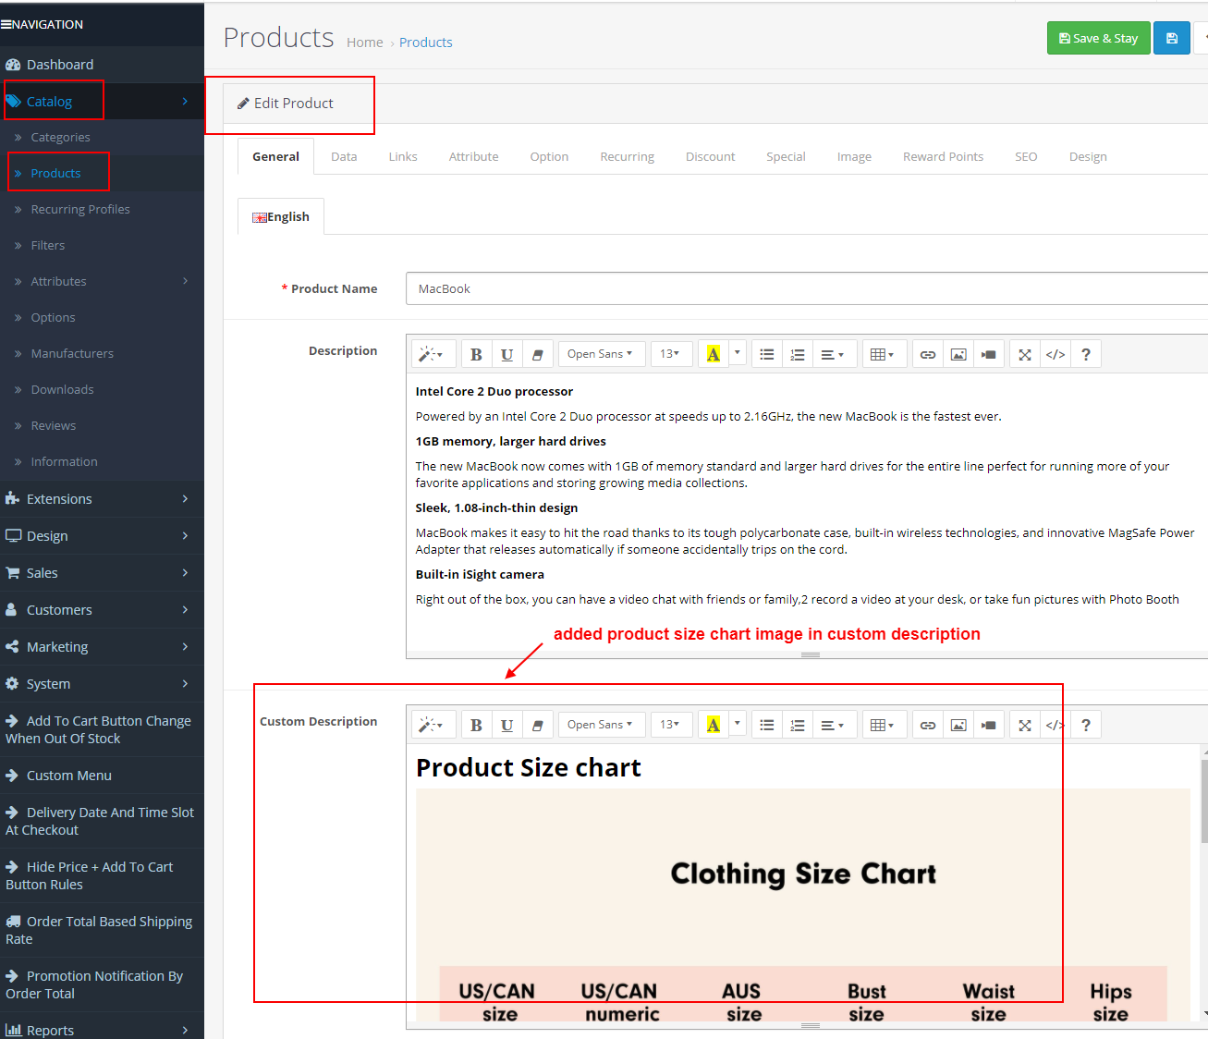Expand the Description editor to fullscreen
Screen dimensions: 1208x1039
tap(1024, 353)
